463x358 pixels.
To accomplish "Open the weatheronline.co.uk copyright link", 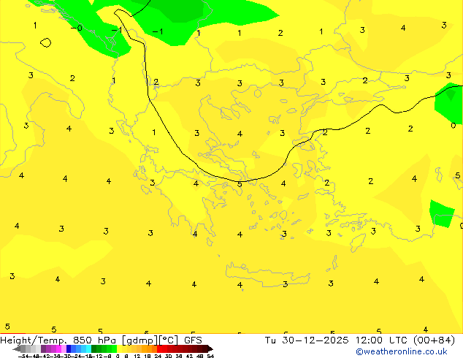I will pos(402,351).
